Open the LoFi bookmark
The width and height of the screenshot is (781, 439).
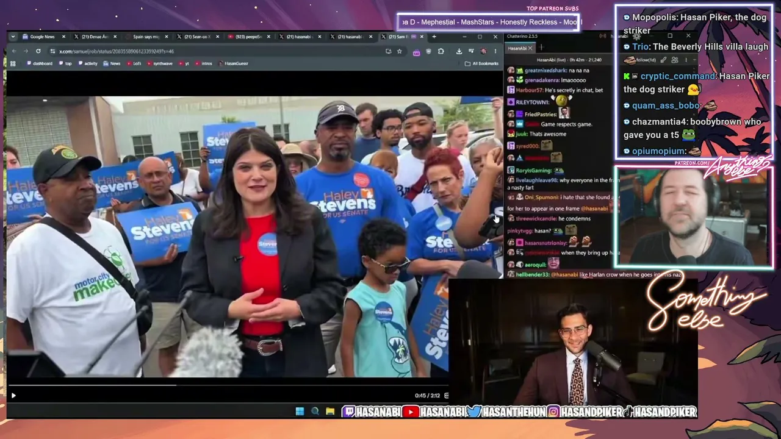click(134, 63)
